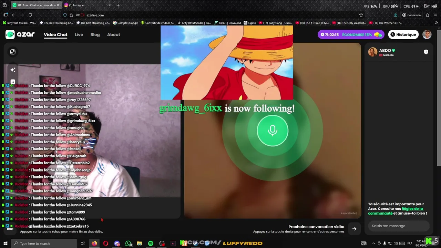441x248 pixels.
Task: Open the Video Chat tab
Action: point(55,34)
